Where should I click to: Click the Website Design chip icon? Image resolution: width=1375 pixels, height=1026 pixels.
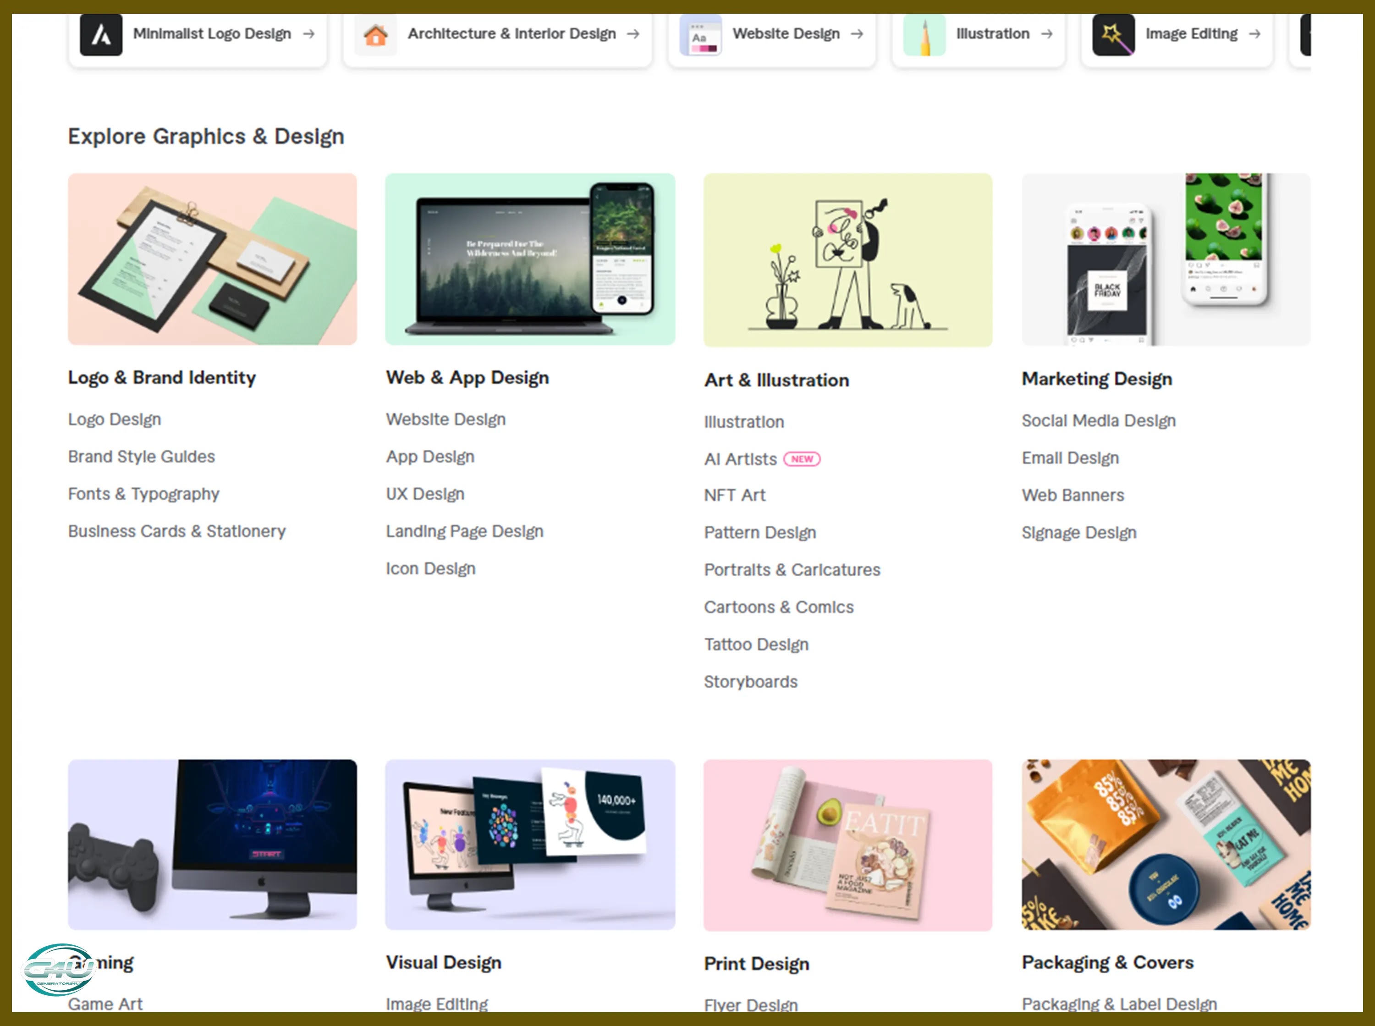pyautogui.click(x=701, y=35)
